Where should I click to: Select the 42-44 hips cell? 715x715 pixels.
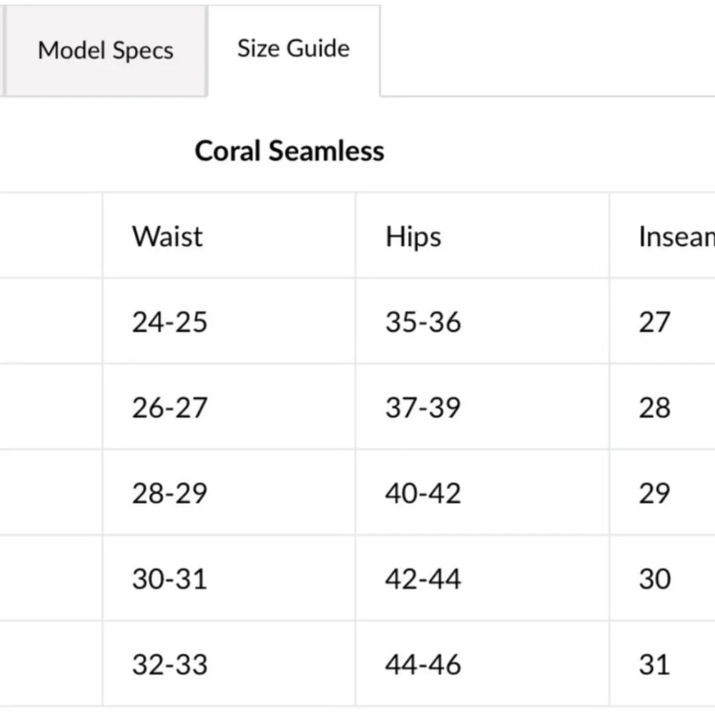coord(423,578)
